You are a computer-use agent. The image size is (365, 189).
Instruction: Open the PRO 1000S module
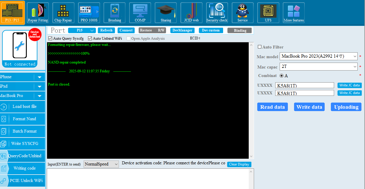[89, 13]
